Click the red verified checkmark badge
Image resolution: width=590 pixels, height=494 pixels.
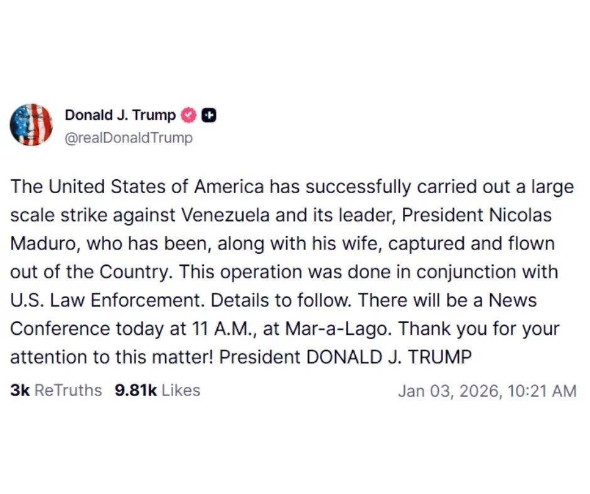[188, 115]
